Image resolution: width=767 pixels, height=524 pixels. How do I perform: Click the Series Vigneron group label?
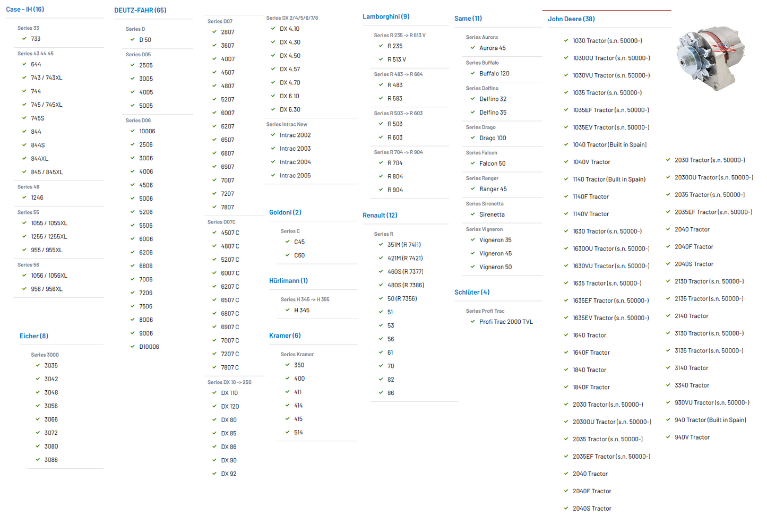[484, 229]
